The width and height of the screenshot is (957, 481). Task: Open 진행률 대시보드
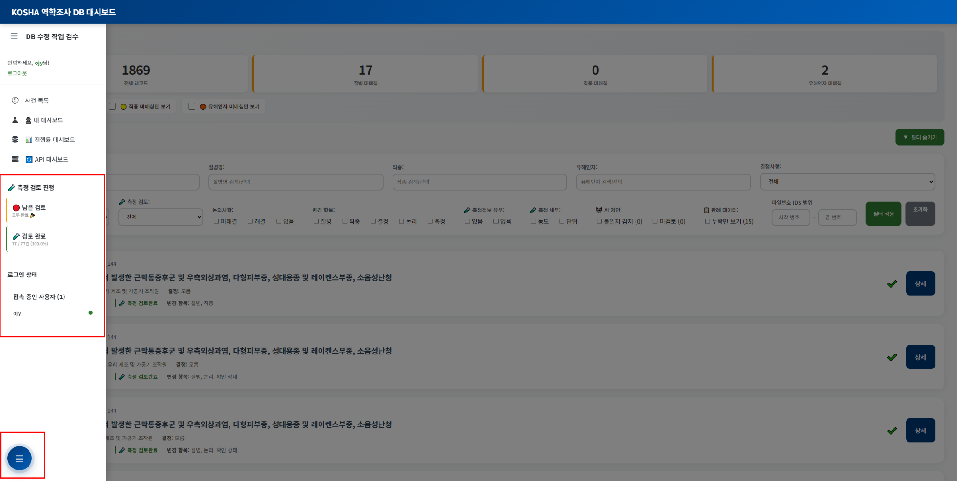(x=50, y=140)
